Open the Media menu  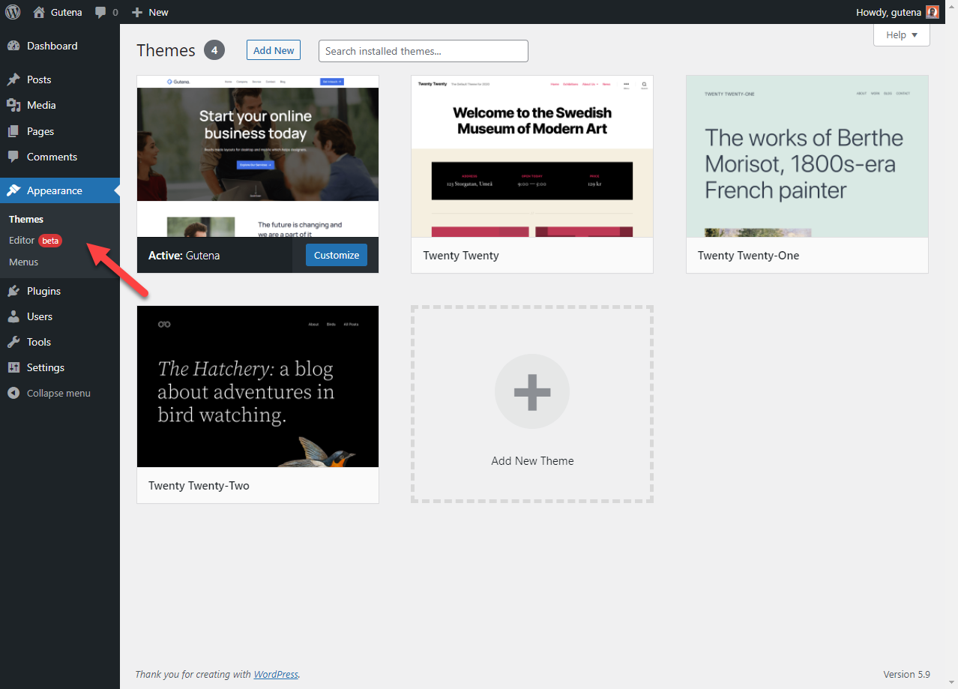[x=60, y=105]
